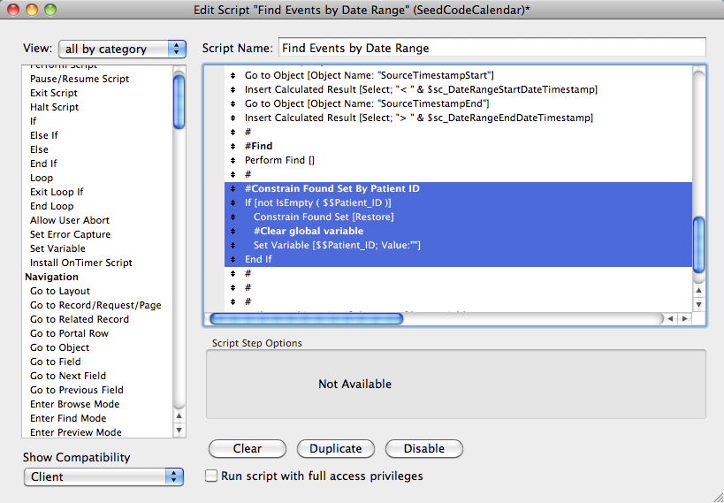
Task: Select the Else If step in list
Action: click(44, 135)
